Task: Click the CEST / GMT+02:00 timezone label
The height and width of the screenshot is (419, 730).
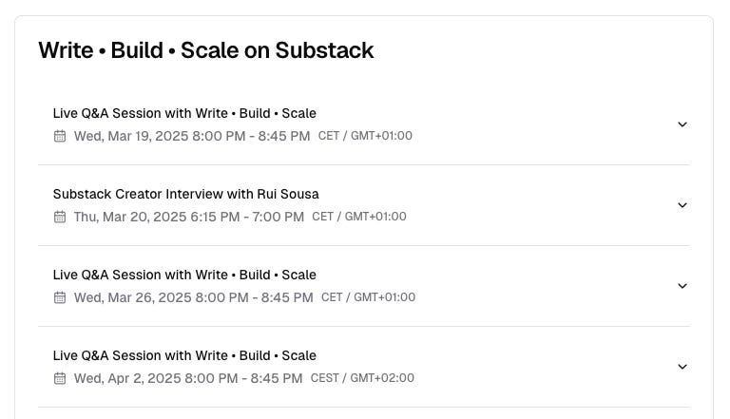Action: coord(362,378)
